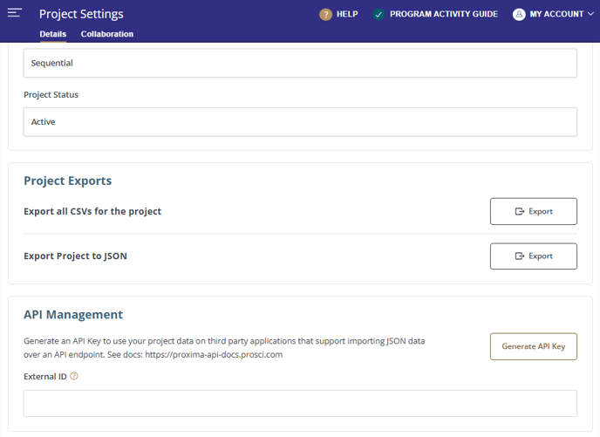Image resolution: width=600 pixels, height=437 pixels.
Task: Open the Project Status Active dropdown
Action: (x=300, y=122)
